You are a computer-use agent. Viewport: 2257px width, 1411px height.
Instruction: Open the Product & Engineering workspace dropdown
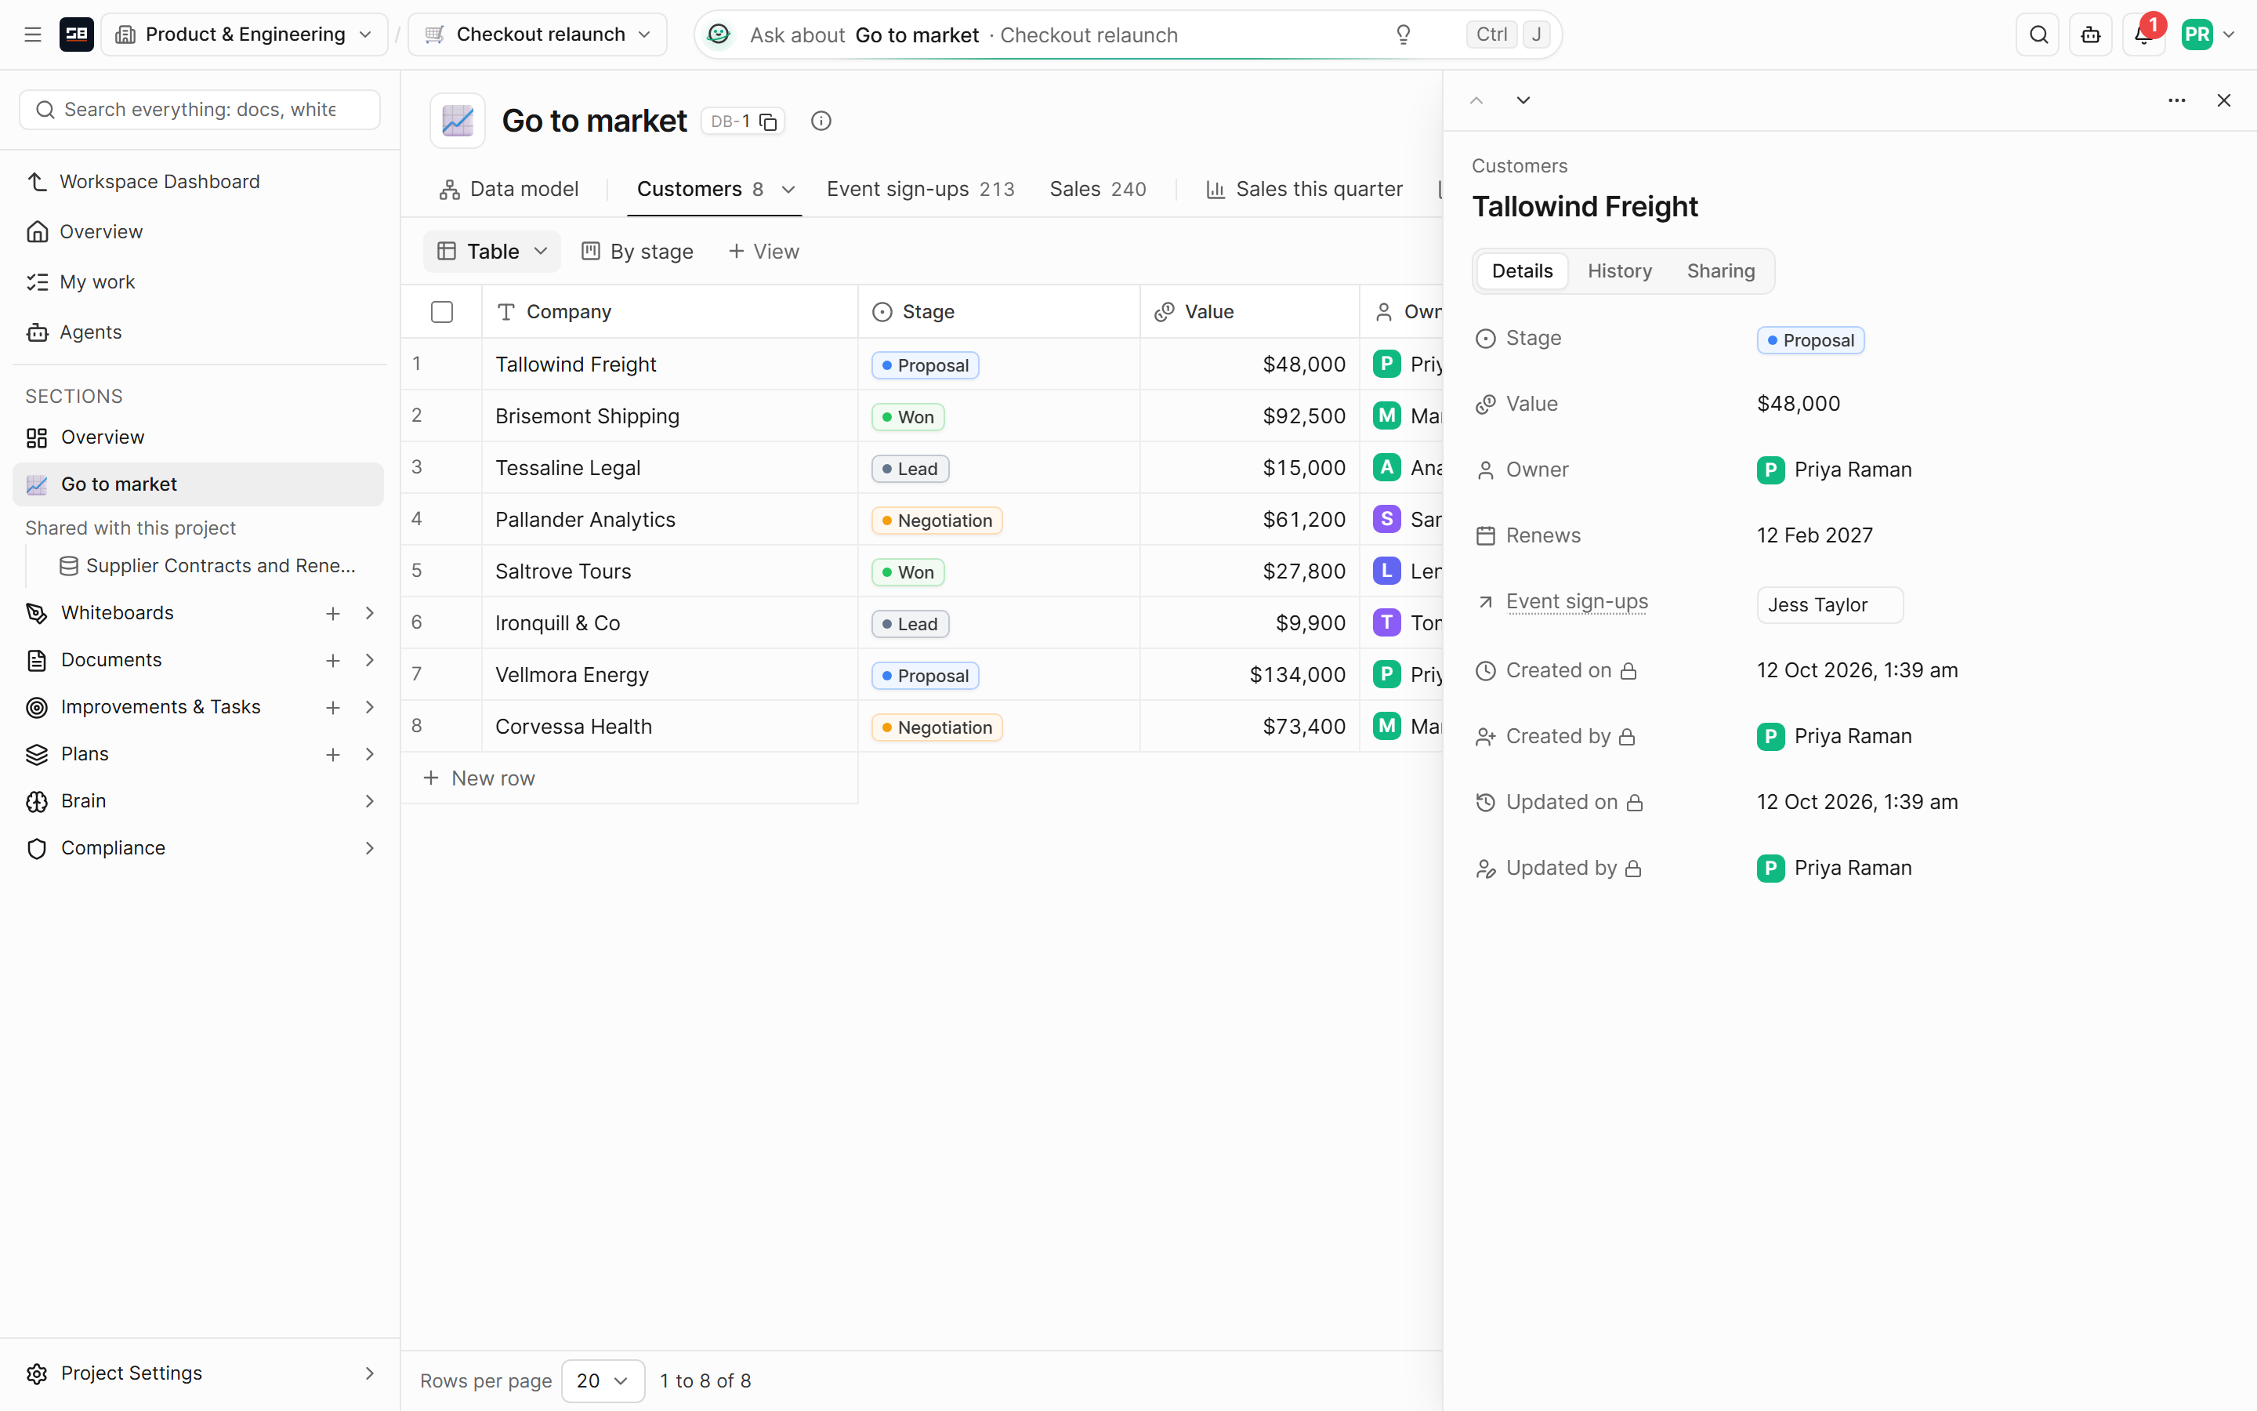point(245,34)
